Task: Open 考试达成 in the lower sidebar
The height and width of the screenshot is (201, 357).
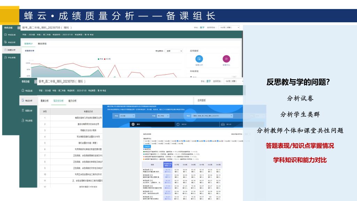Action: [x=30, y=91]
